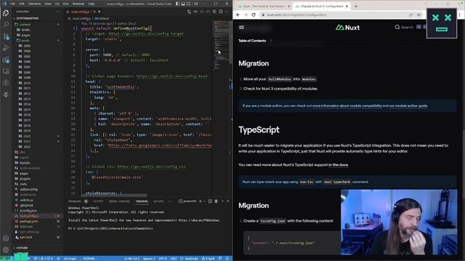The image size is (465, 261).
Task: Click errors and warnings status indicator
Action: (x=44, y=258)
